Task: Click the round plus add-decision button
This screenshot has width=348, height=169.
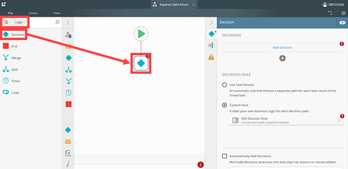Action: click(282, 58)
